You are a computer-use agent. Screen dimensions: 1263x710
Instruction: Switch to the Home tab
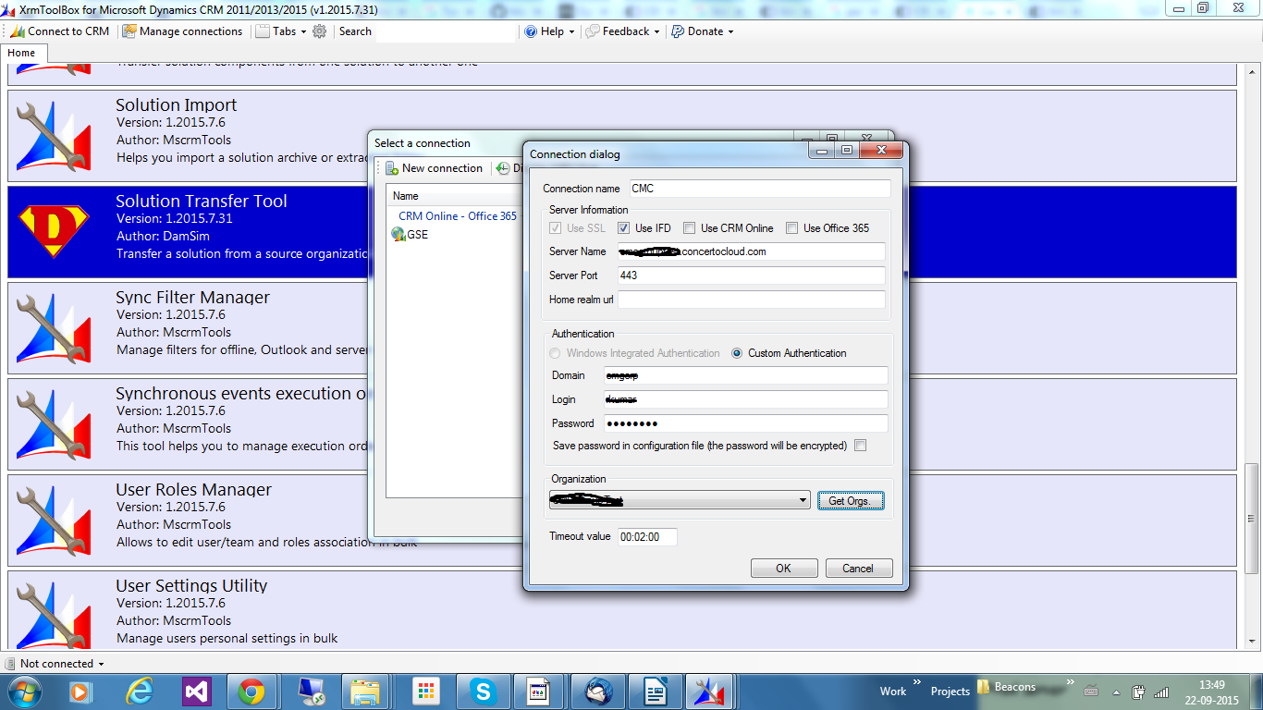[x=24, y=53]
